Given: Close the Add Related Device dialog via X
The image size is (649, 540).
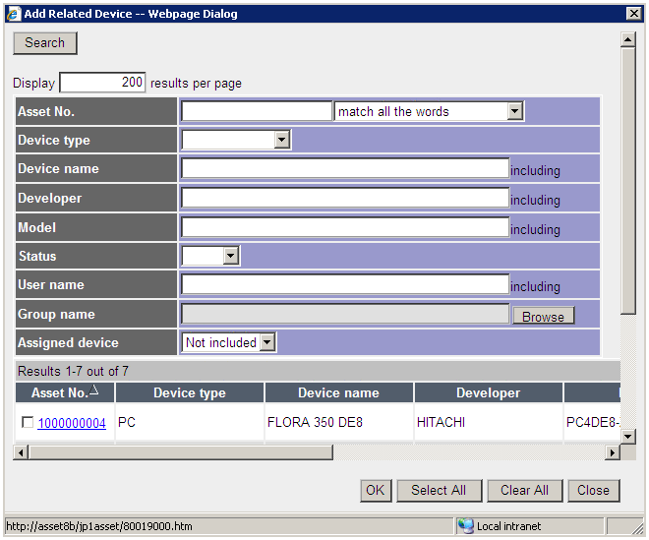Looking at the screenshot, I should (x=634, y=14).
